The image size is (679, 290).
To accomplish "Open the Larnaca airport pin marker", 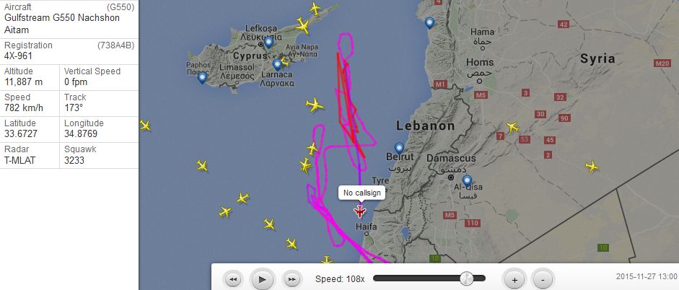I will 277,65.
